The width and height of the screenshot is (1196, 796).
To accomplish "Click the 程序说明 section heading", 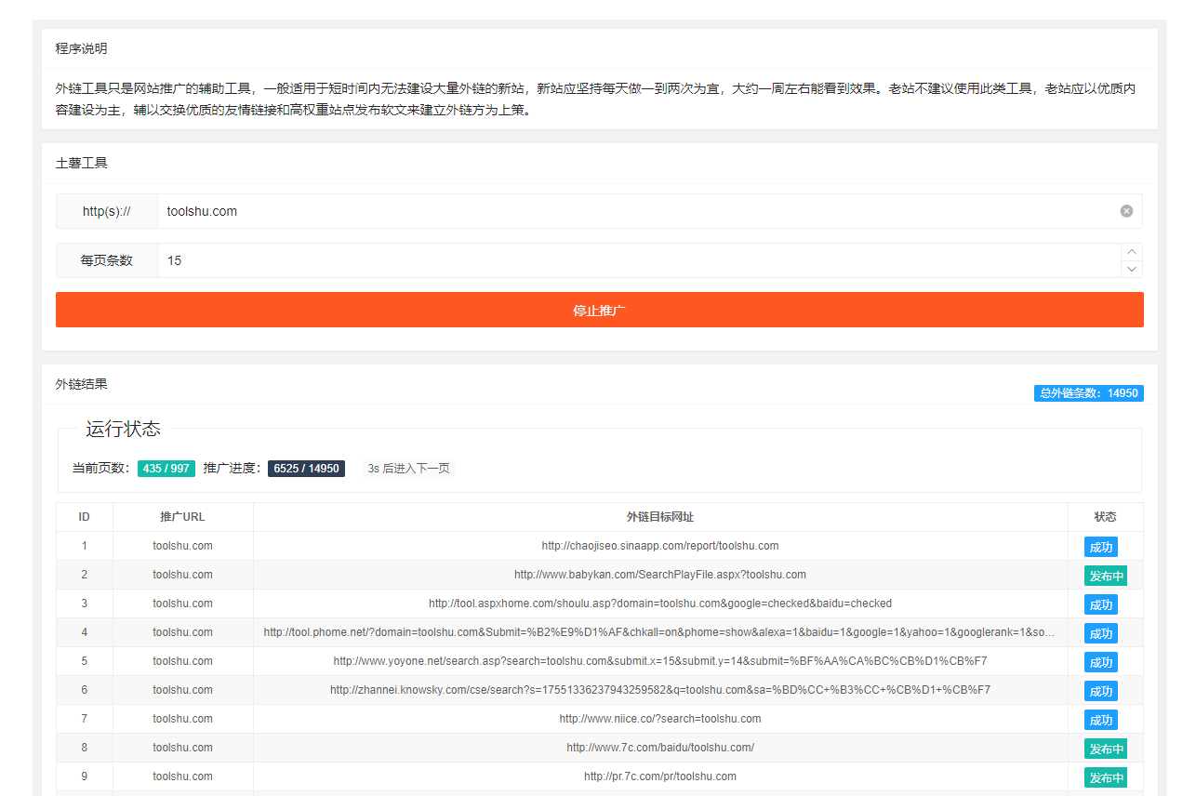I will [81, 48].
